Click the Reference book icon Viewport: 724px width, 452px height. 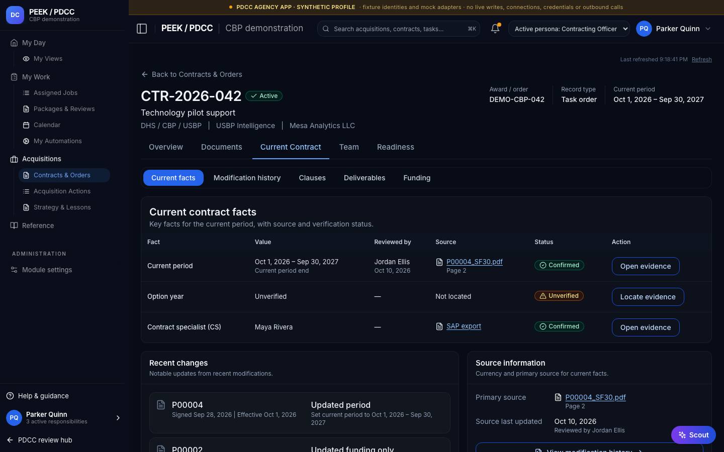pyautogui.click(x=14, y=225)
